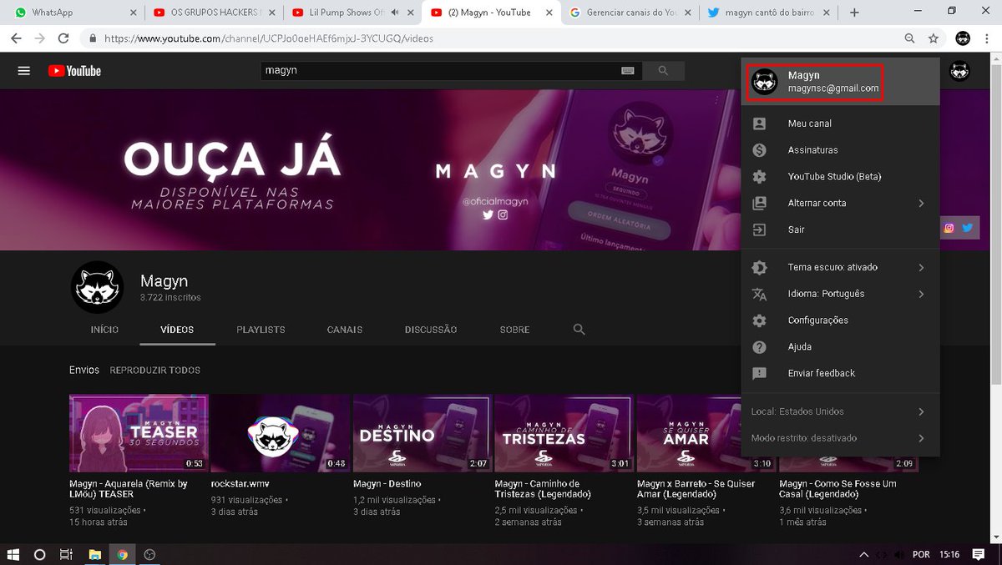Click the Chrome address bar URL
Viewport: 1002px width, 565px height.
[x=269, y=38]
